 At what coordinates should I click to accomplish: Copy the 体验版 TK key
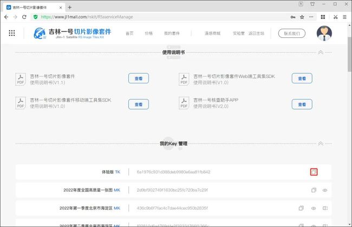tap(314, 172)
